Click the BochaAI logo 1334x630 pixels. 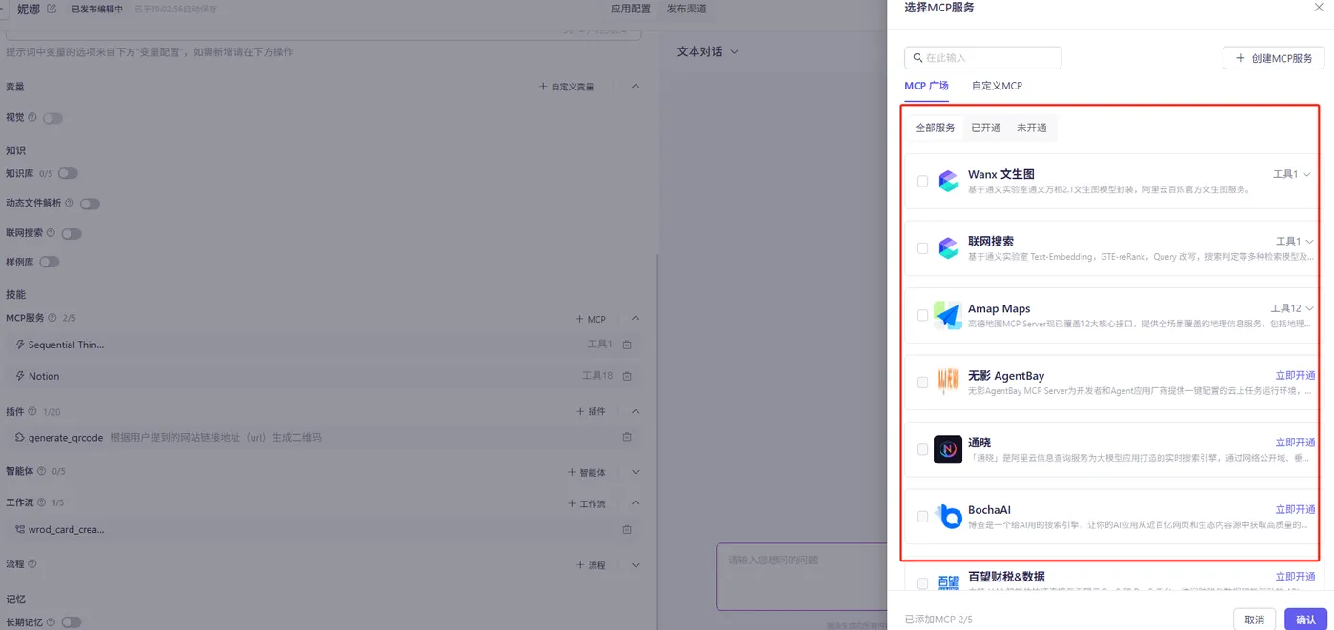[947, 516]
